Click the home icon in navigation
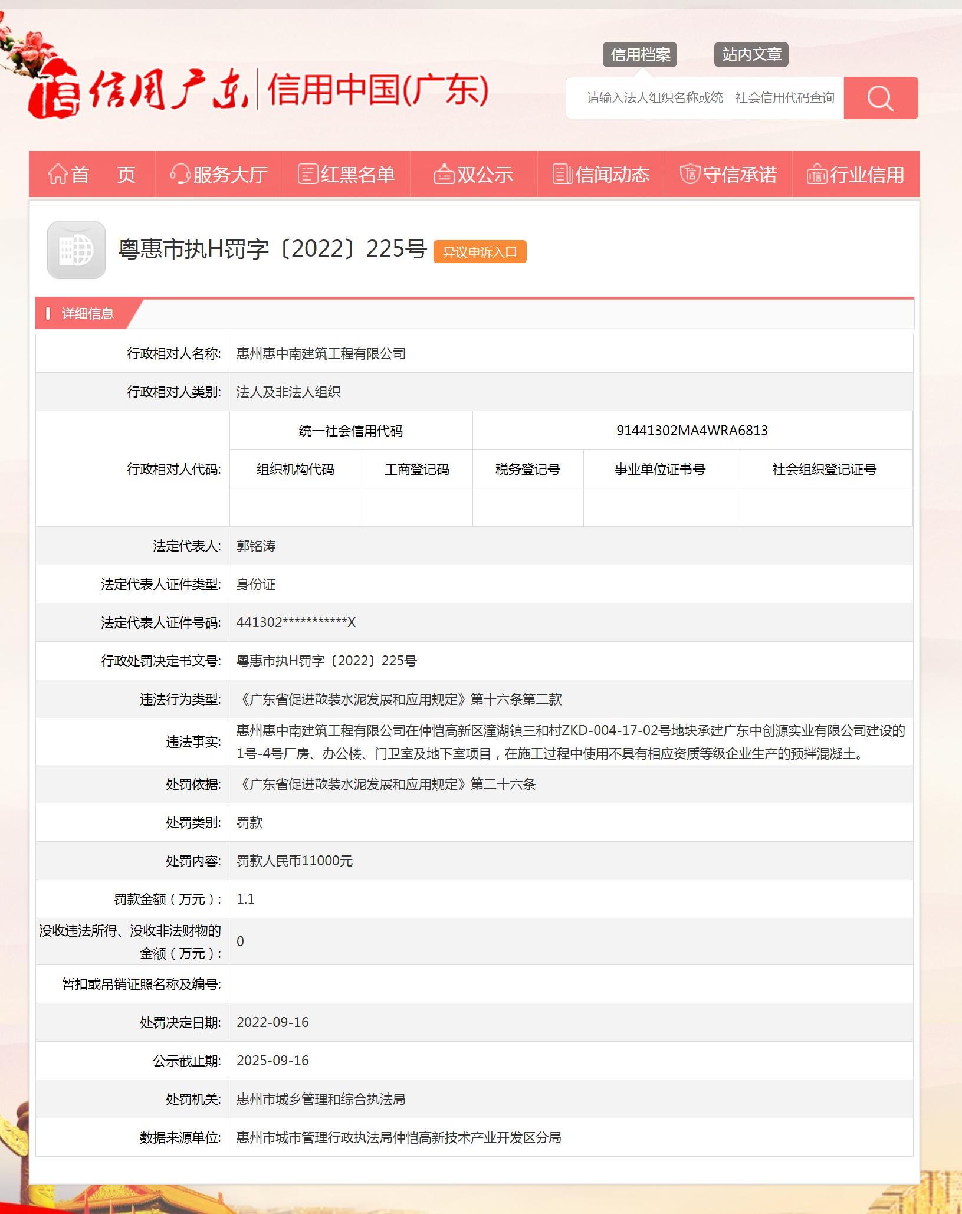The width and height of the screenshot is (962, 1214). coord(57,175)
